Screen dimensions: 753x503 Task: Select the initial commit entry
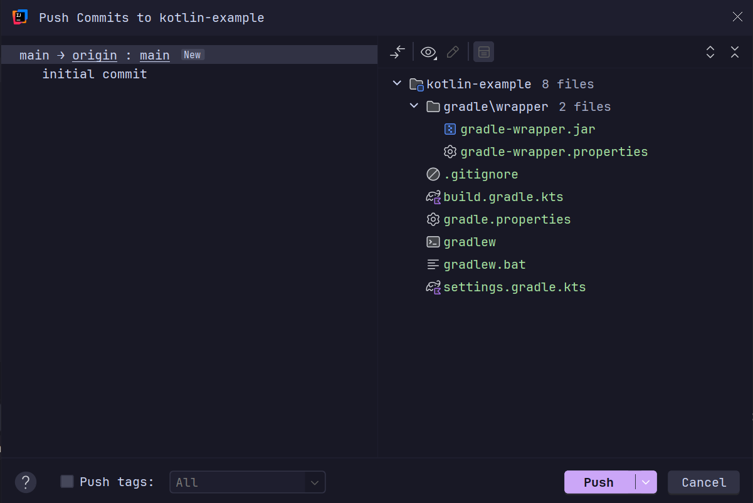[x=94, y=73]
